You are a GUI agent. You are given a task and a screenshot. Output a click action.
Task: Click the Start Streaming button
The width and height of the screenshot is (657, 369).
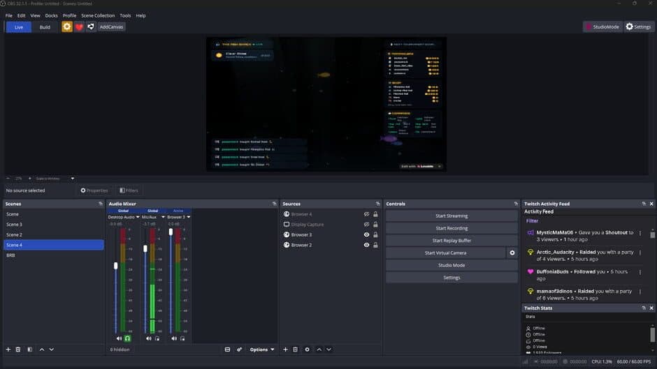click(x=452, y=216)
